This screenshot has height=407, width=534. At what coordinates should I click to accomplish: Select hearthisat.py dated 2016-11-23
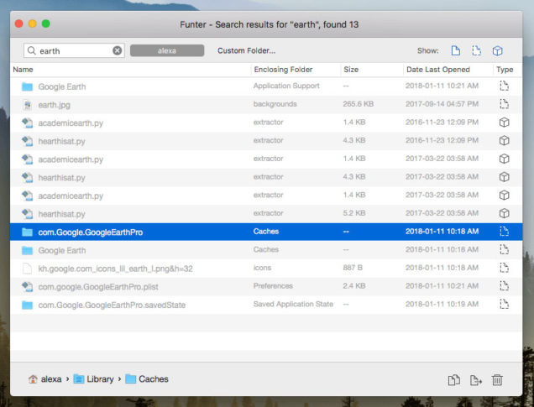(266, 141)
